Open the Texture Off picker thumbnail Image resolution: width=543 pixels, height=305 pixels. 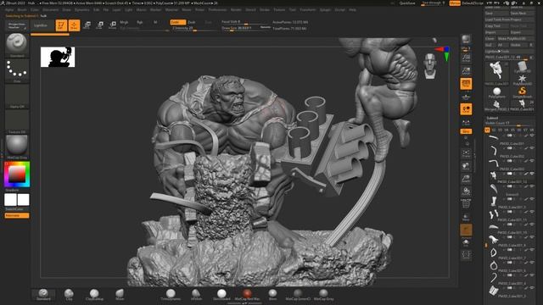tap(17, 122)
